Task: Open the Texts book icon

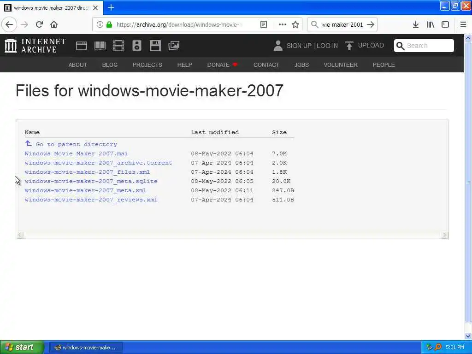Action: click(100, 46)
